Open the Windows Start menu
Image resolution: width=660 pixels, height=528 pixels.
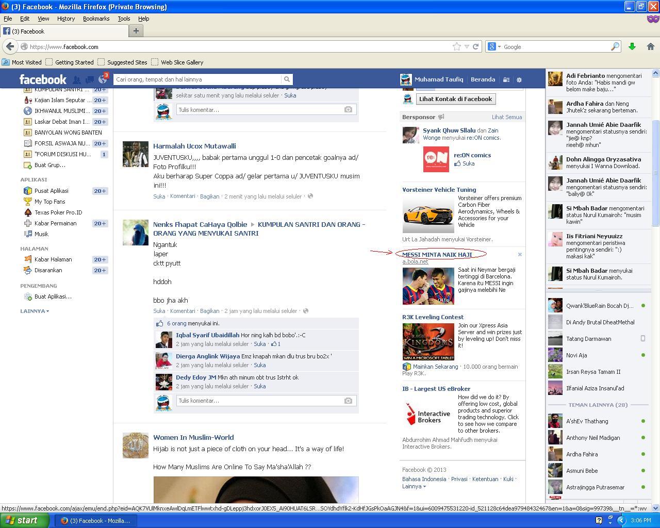25,520
